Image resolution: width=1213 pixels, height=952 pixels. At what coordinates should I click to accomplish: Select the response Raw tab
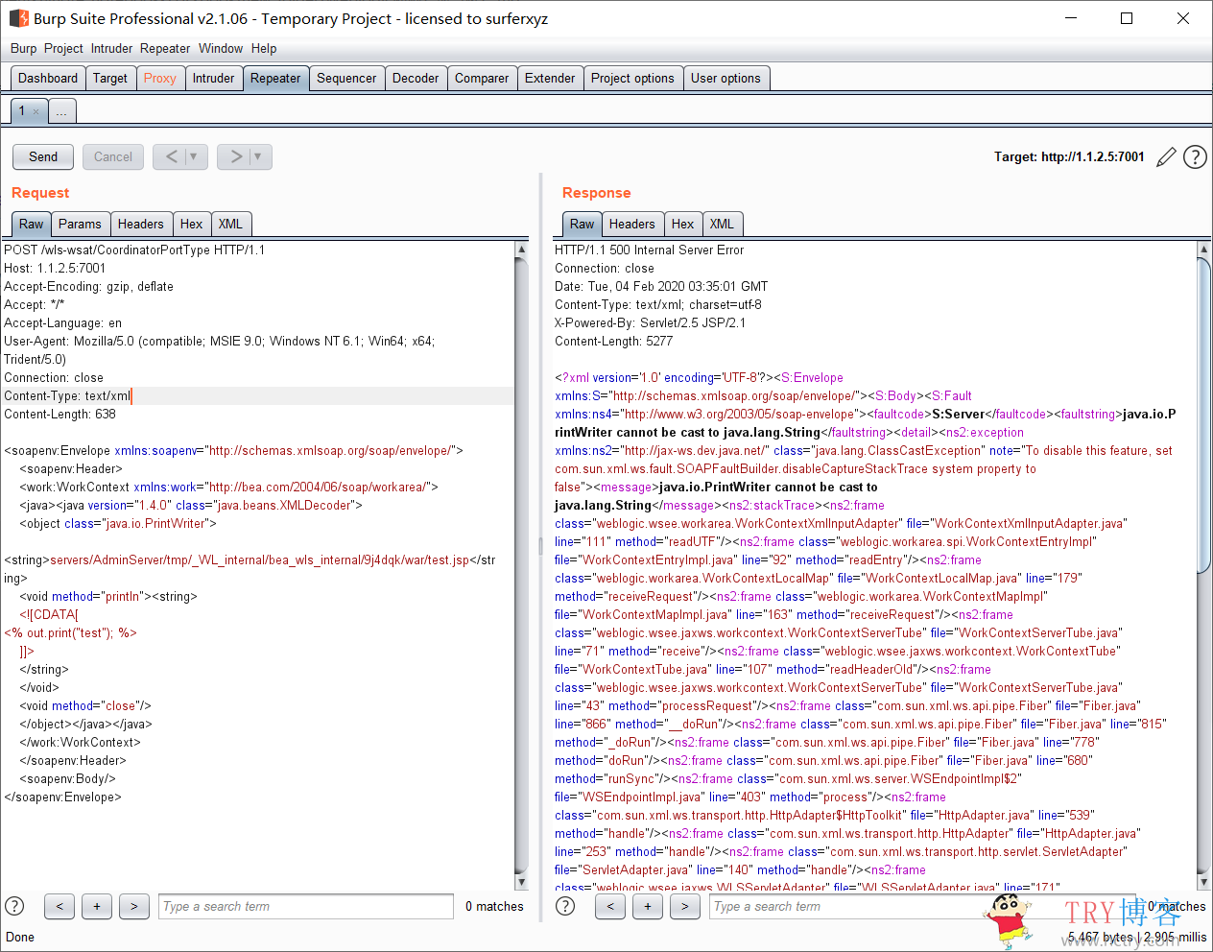[x=583, y=224]
